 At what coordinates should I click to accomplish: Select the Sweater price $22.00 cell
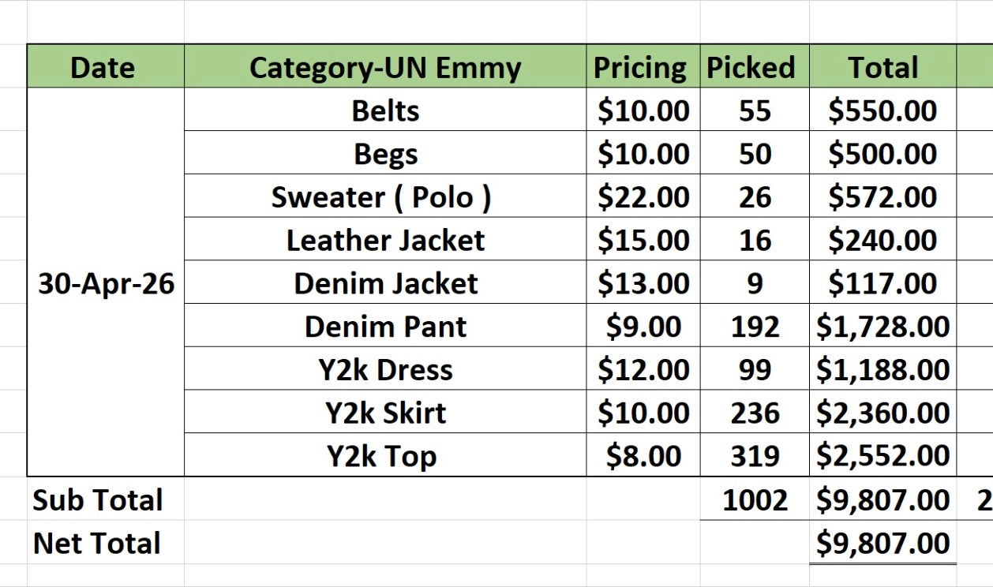(x=643, y=196)
